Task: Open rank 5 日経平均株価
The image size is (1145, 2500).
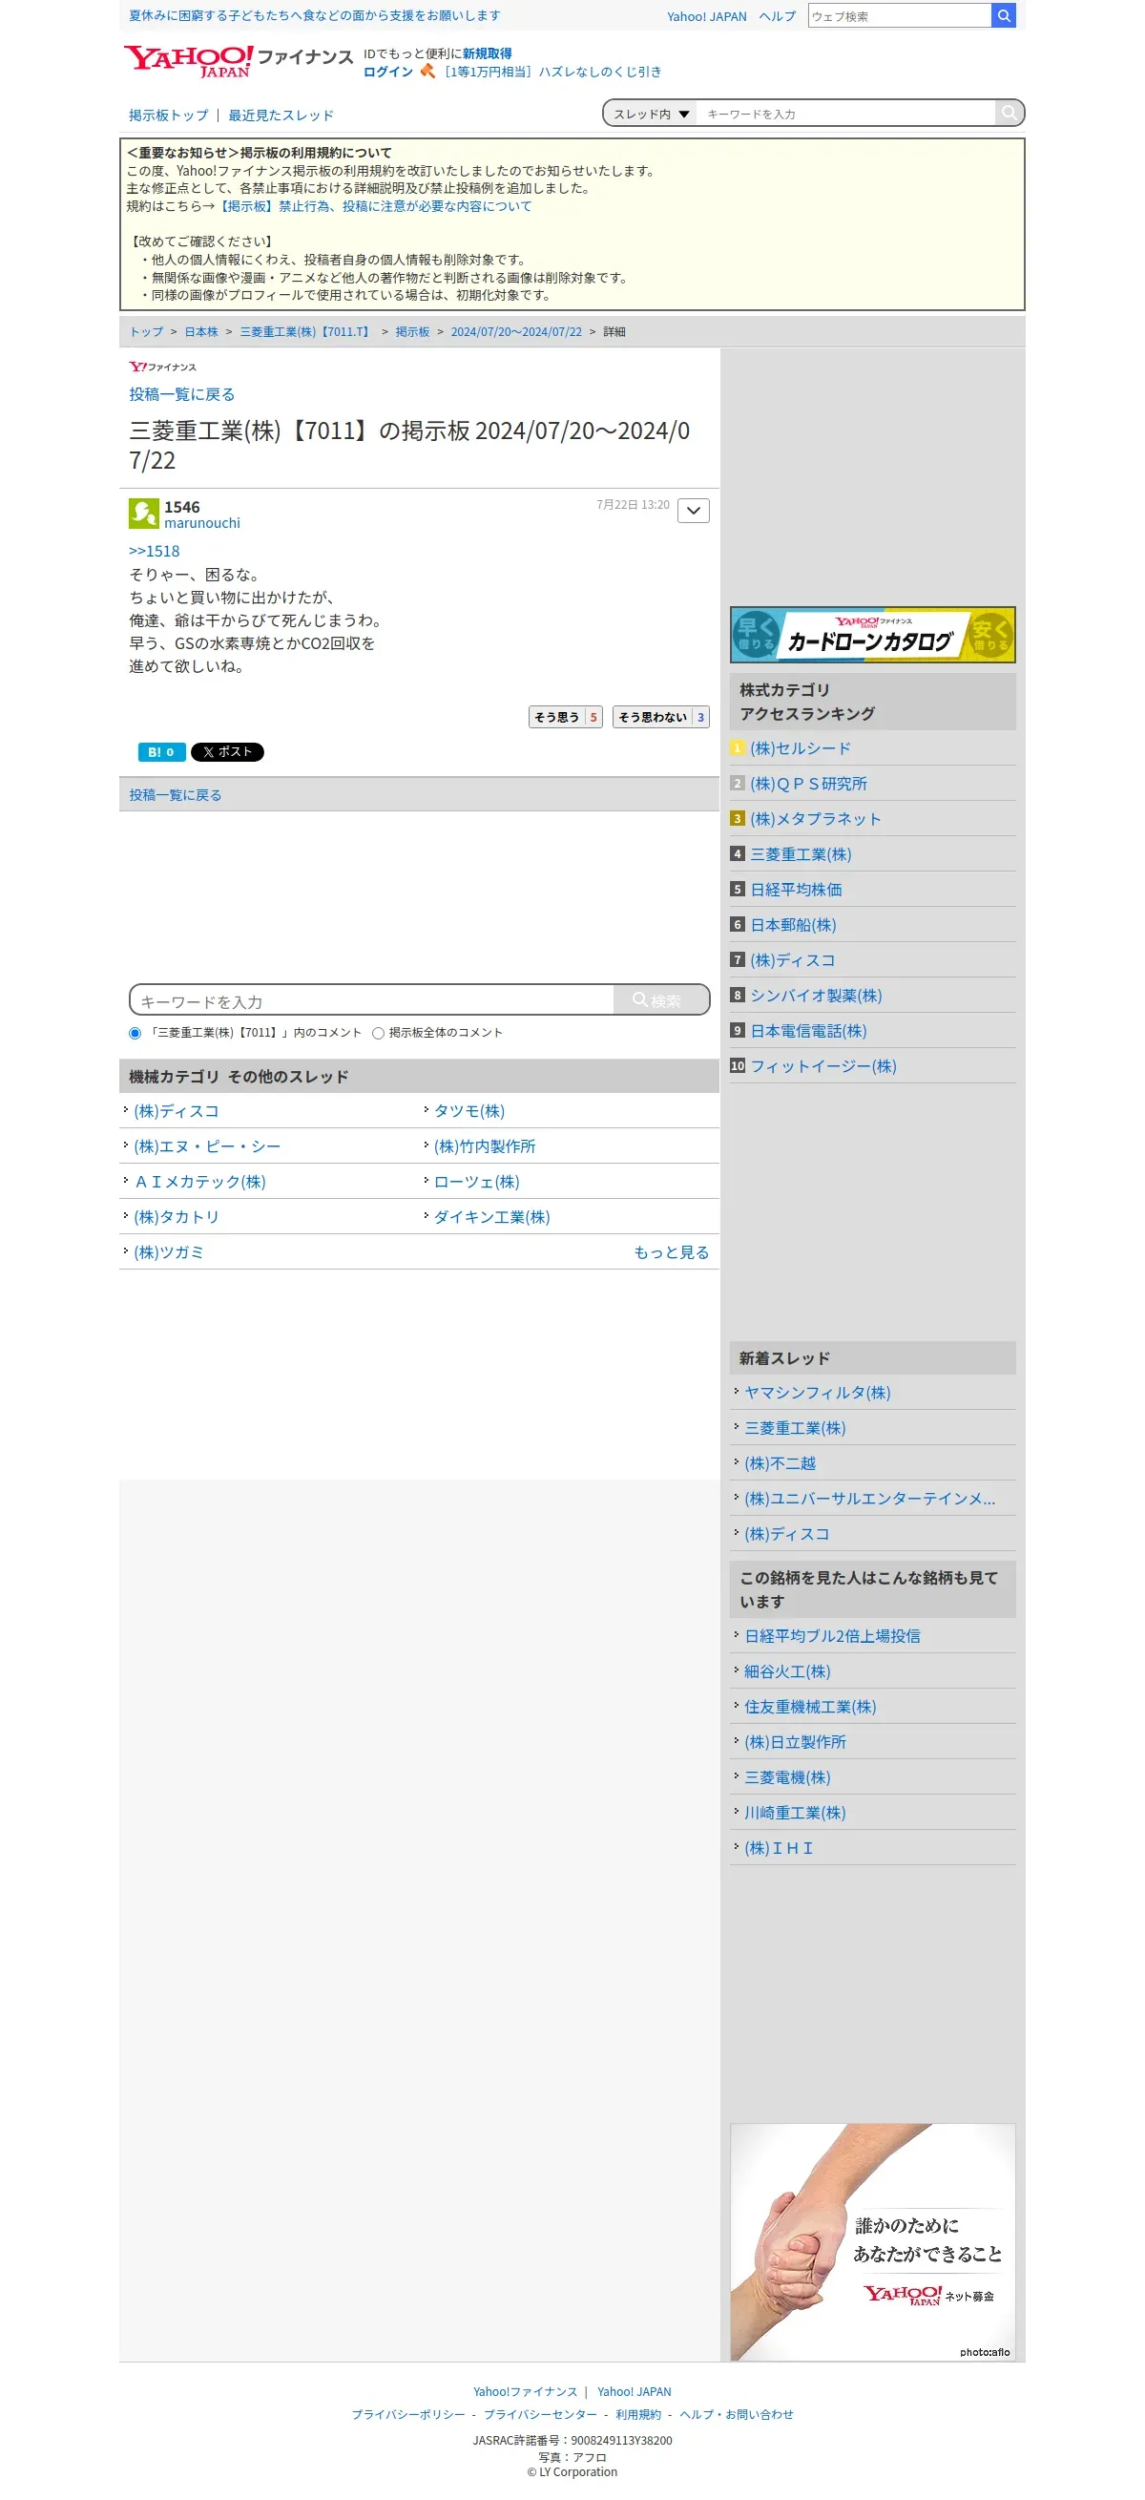Action: point(796,890)
